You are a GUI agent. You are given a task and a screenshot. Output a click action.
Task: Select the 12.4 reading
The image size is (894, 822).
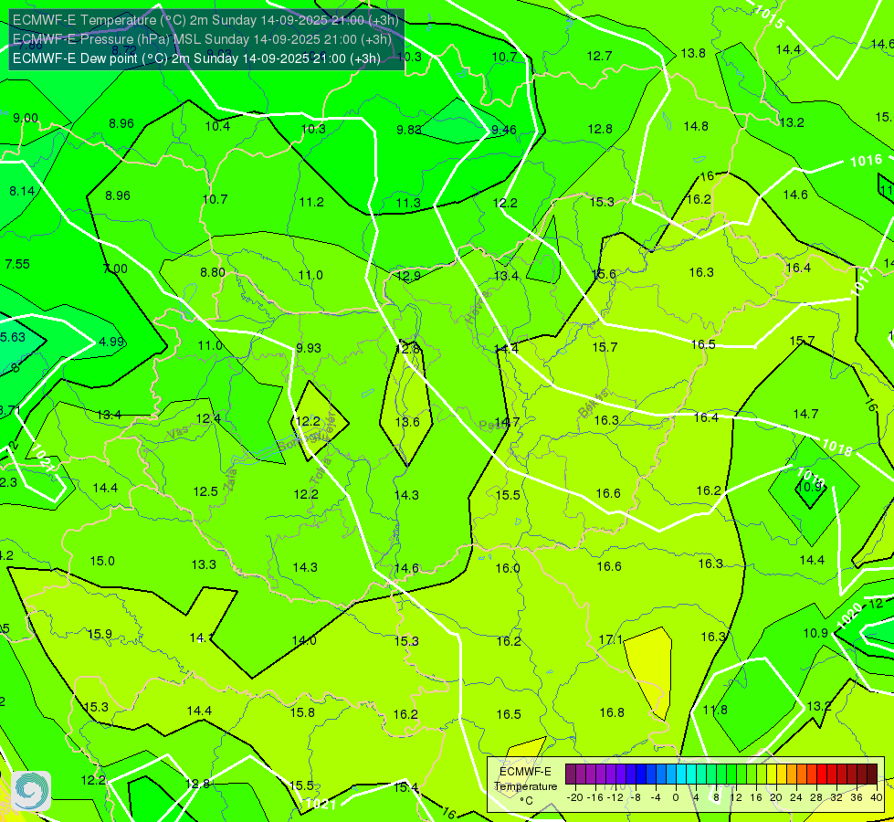click(x=208, y=418)
